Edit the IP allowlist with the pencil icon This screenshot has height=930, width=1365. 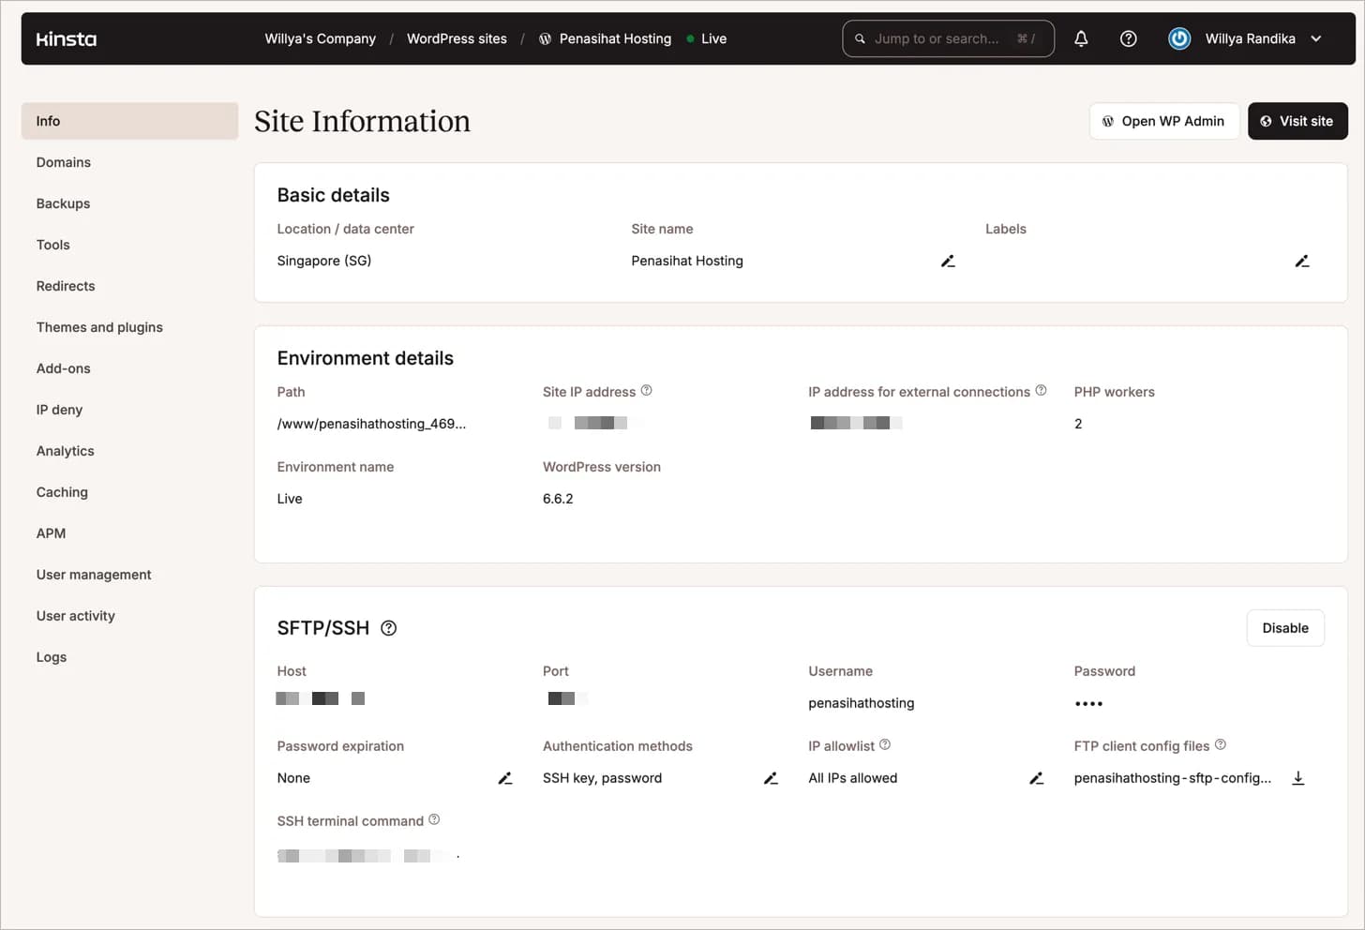[1036, 778]
